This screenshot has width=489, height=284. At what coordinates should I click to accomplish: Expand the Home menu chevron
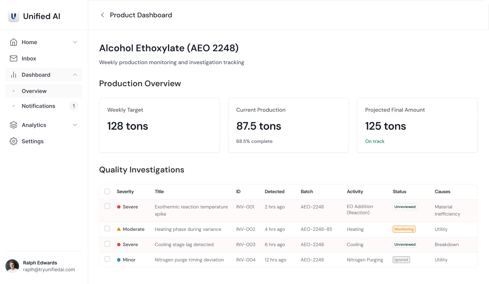click(75, 42)
